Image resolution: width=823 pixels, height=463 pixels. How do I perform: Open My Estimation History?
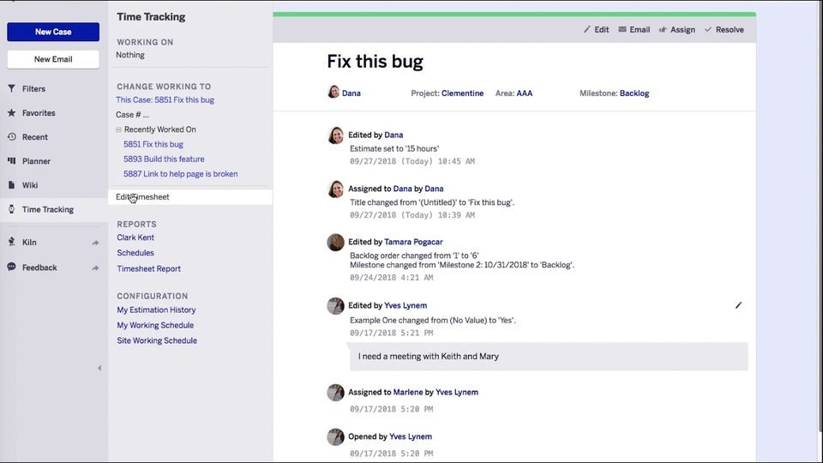point(156,310)
